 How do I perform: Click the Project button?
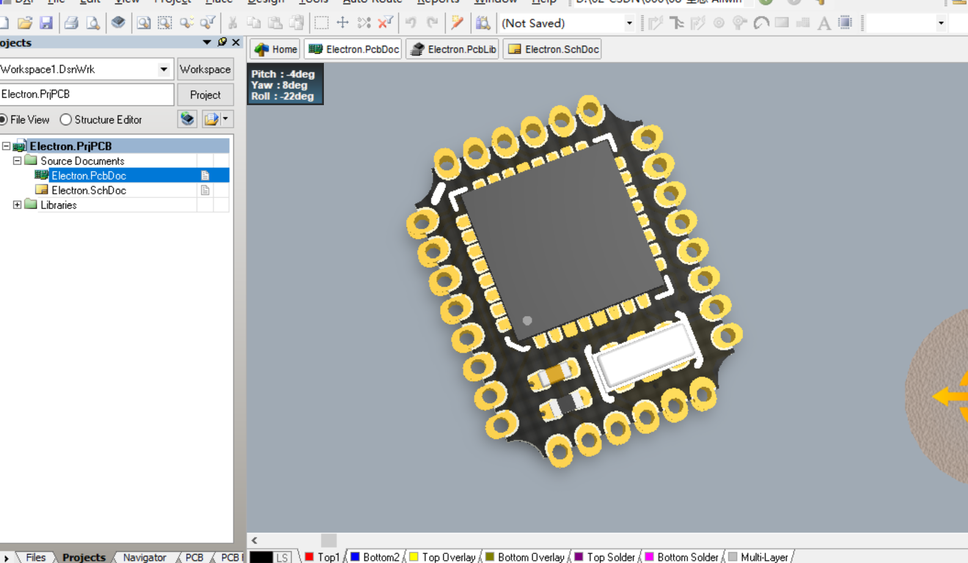(205, 95)
